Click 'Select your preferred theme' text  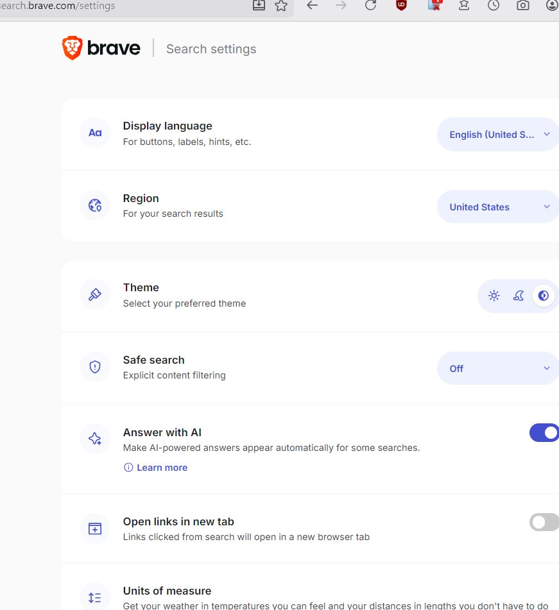[185, 303]
